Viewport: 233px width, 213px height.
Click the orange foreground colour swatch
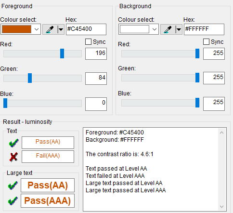coord(16,29)
